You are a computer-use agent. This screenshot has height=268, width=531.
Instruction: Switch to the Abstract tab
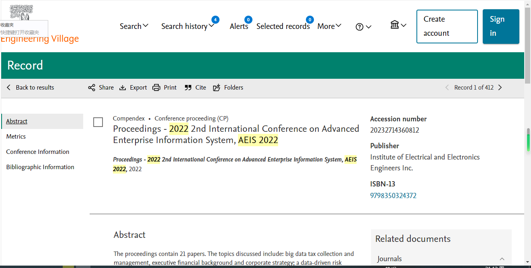point(42,121)
